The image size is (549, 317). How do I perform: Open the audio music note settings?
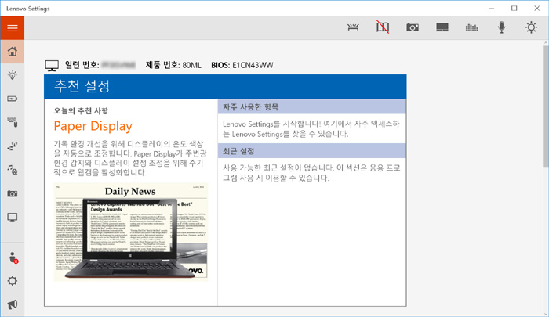13,170
